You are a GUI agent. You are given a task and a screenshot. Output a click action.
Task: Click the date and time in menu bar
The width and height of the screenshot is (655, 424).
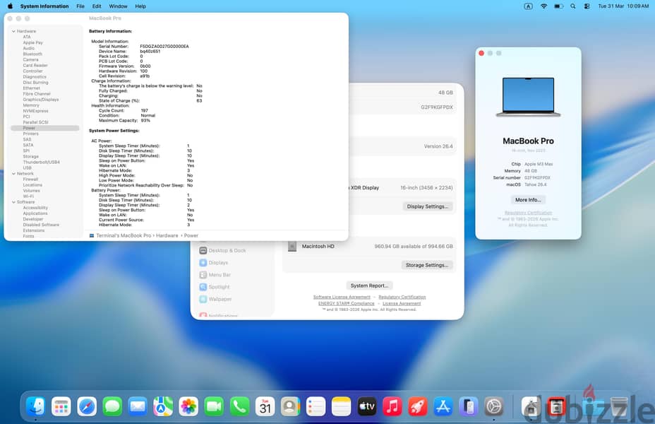pos(623,6)
